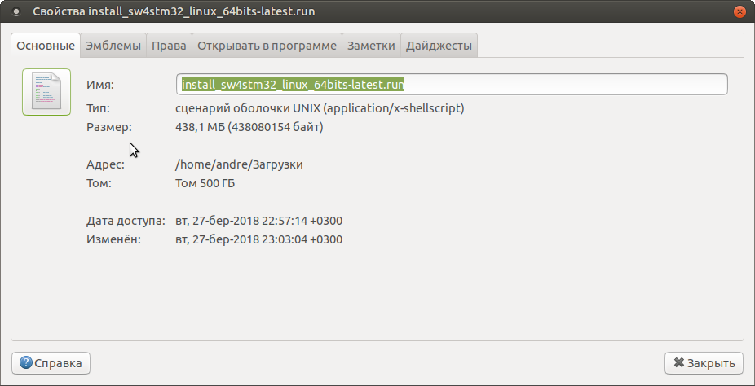This screenshot has width=755, height=386.
Task: Go to the Открывать в программе tab
Action: click(267, 46)
